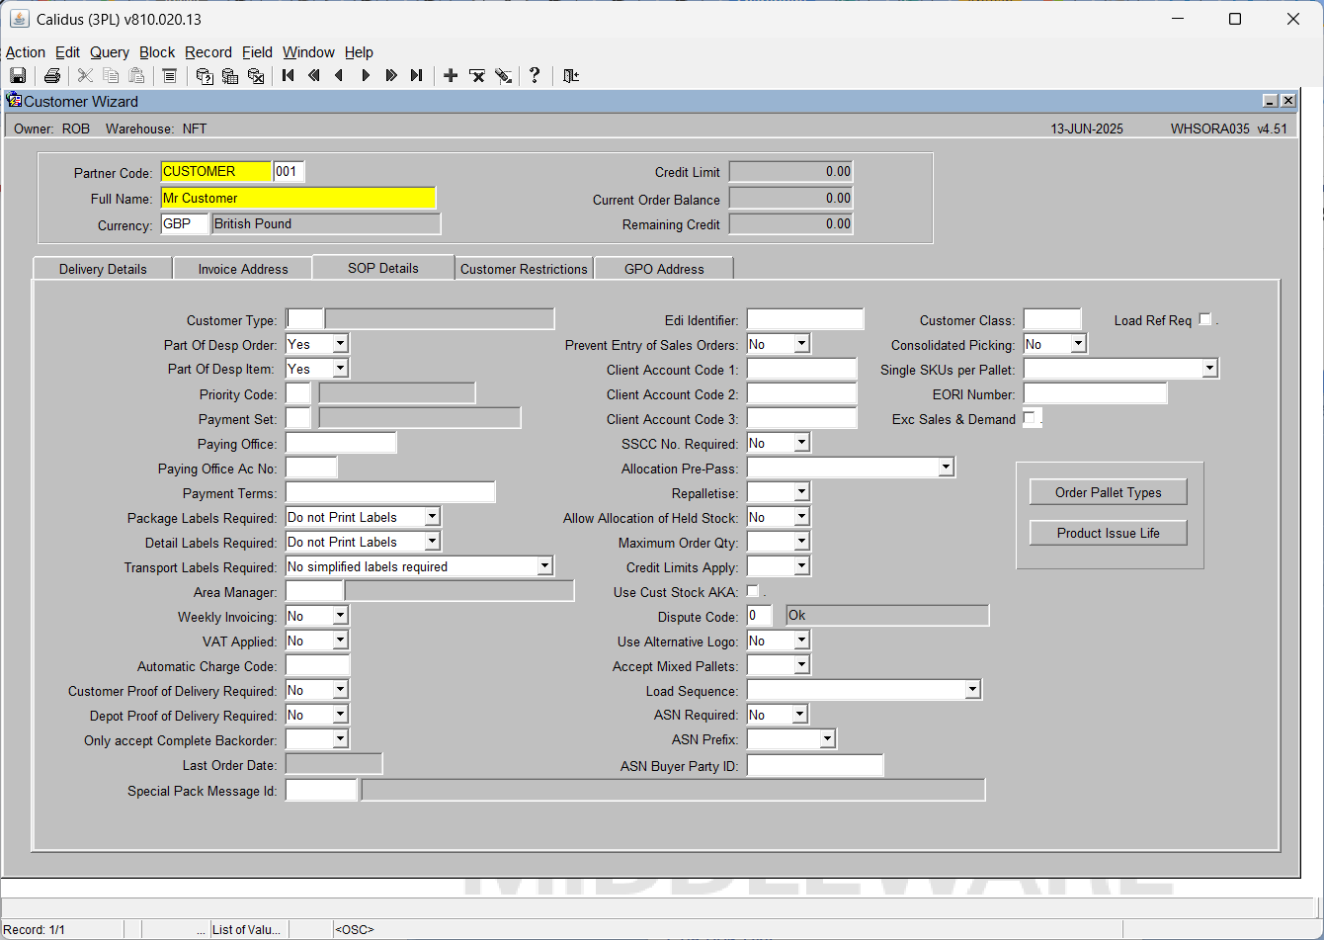1324x940 pixels.
Task: Open Only accept Complete Backorder dropdown
Action: coord(340,739)
